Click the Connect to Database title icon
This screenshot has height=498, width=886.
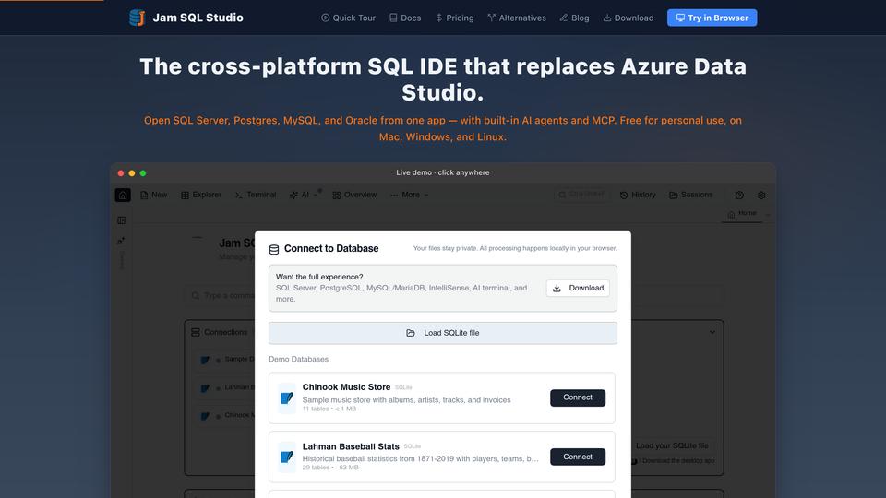(274, 249)
